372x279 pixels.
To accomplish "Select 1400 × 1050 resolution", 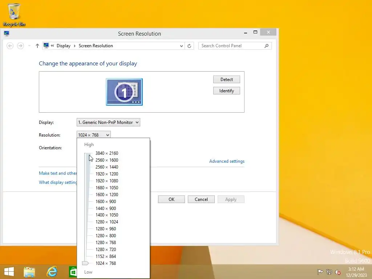I will coord(107,215).
